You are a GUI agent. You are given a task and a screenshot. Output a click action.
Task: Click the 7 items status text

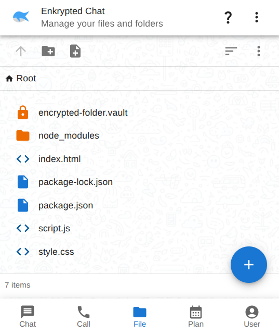18,285
